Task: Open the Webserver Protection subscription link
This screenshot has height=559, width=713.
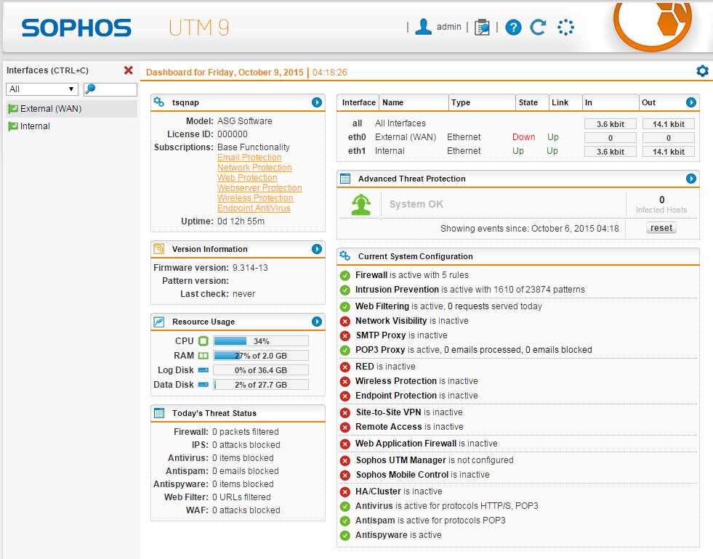Action: 259,187
